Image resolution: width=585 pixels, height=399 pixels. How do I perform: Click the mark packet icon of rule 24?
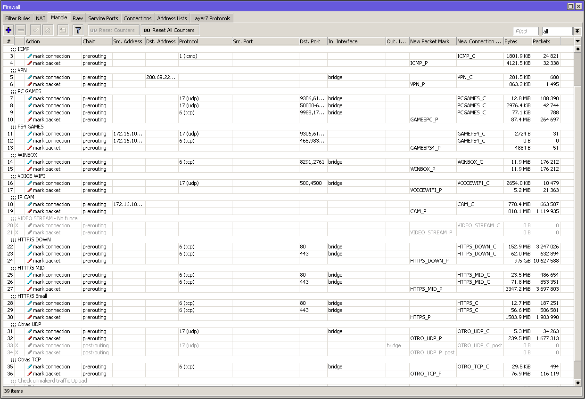(29, 261)
